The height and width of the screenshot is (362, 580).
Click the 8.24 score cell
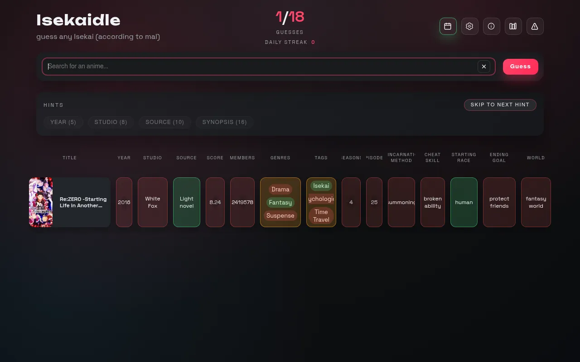[x=215, y=202]
